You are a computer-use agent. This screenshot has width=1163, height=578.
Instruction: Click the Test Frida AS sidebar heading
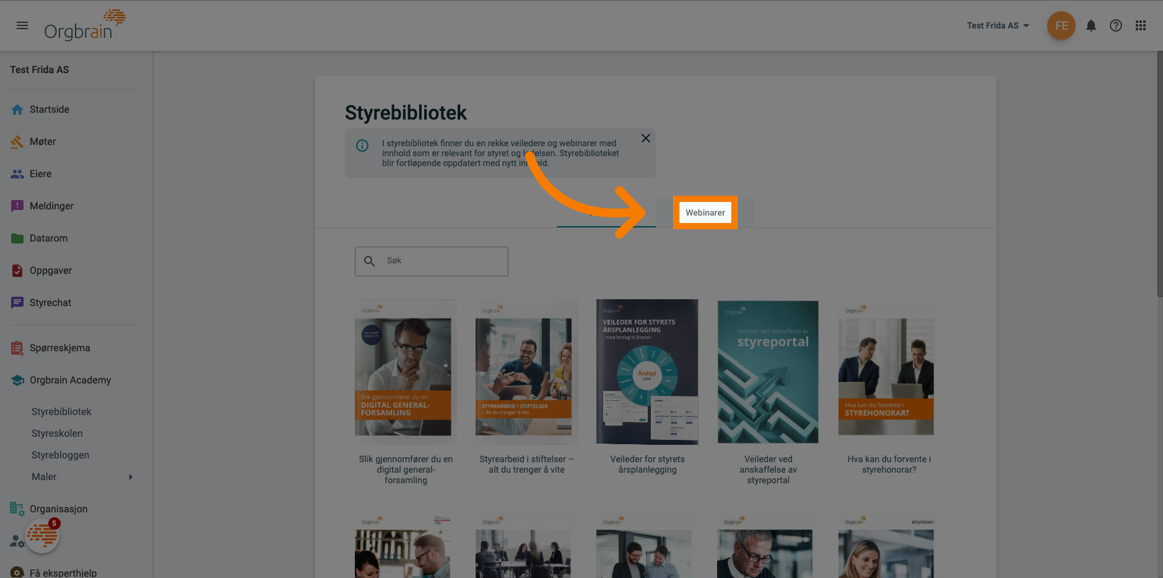[x=40, y=69]
